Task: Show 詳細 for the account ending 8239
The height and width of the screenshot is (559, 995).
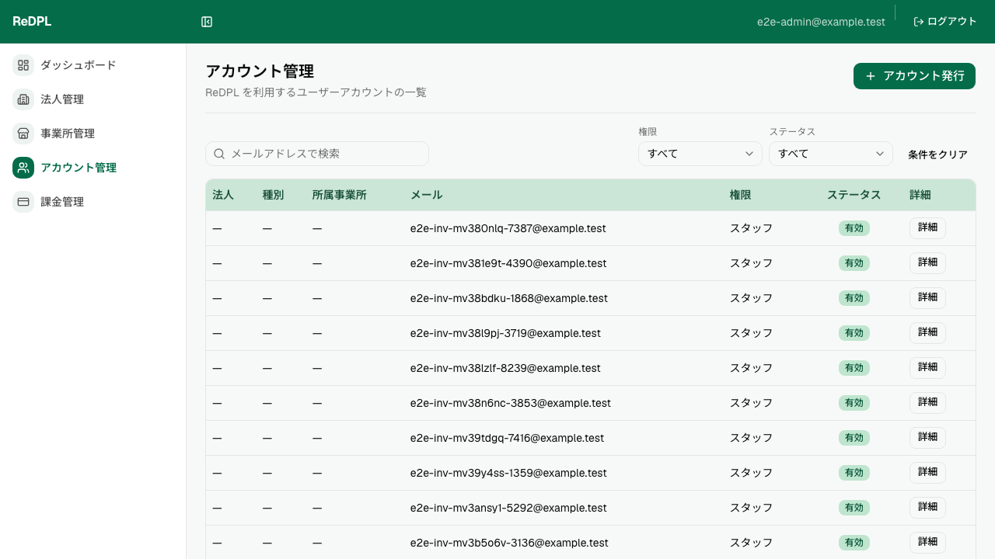Action: 927,368
